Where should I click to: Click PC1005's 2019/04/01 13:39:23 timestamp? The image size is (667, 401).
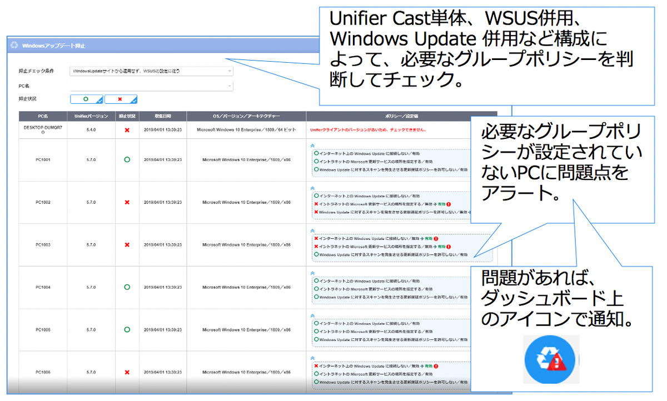(163, 329)
